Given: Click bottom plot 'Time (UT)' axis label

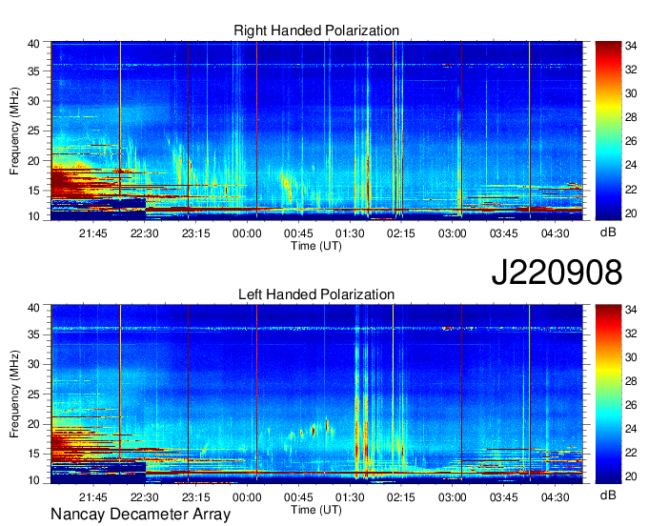Looking at the screenshot, I should (316, 510).
